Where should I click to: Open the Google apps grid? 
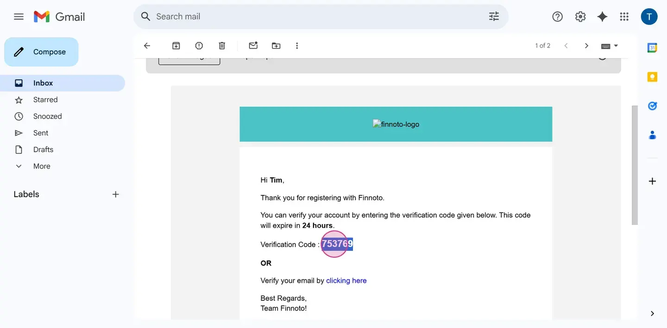click(624, 17)
